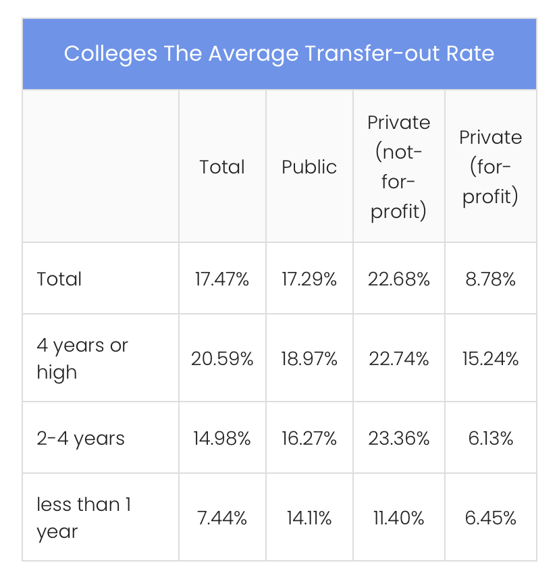Select the "2-4 years" row label
Screen dimensions: 559x573
(x=80, y=438)
